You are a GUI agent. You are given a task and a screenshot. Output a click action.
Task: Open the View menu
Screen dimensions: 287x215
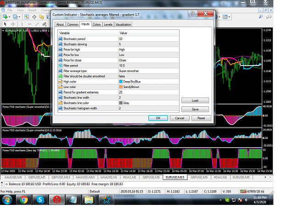[20, 10]
